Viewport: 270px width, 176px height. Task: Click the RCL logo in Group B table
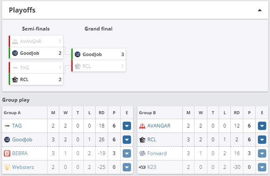[x=142, y=140]
